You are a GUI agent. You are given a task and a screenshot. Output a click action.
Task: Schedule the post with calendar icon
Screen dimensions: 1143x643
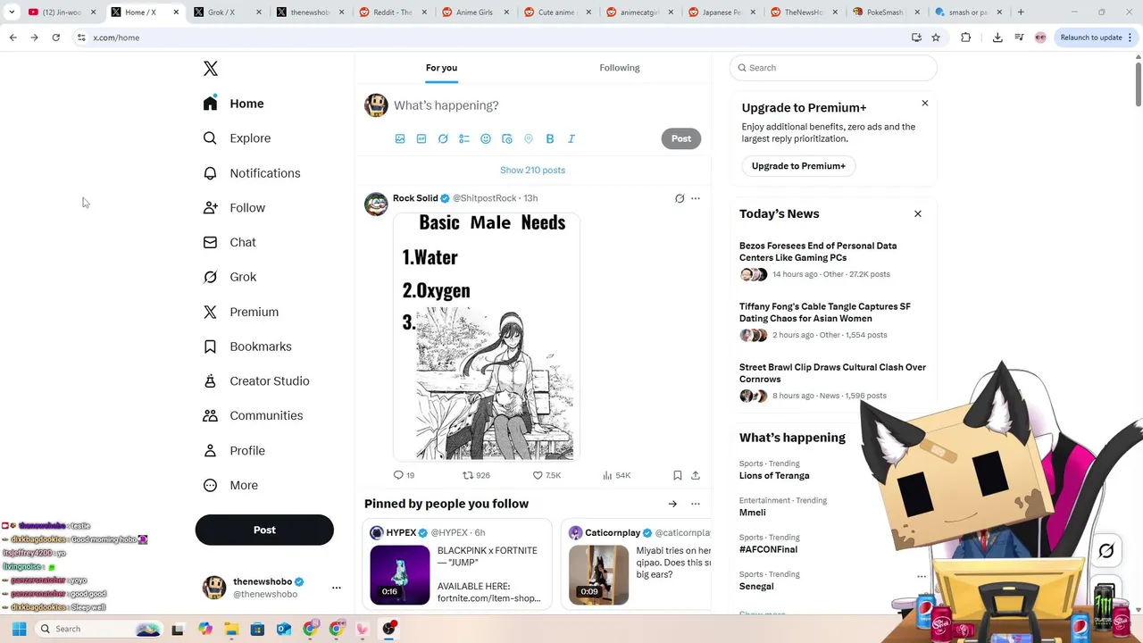pos(507,138)
